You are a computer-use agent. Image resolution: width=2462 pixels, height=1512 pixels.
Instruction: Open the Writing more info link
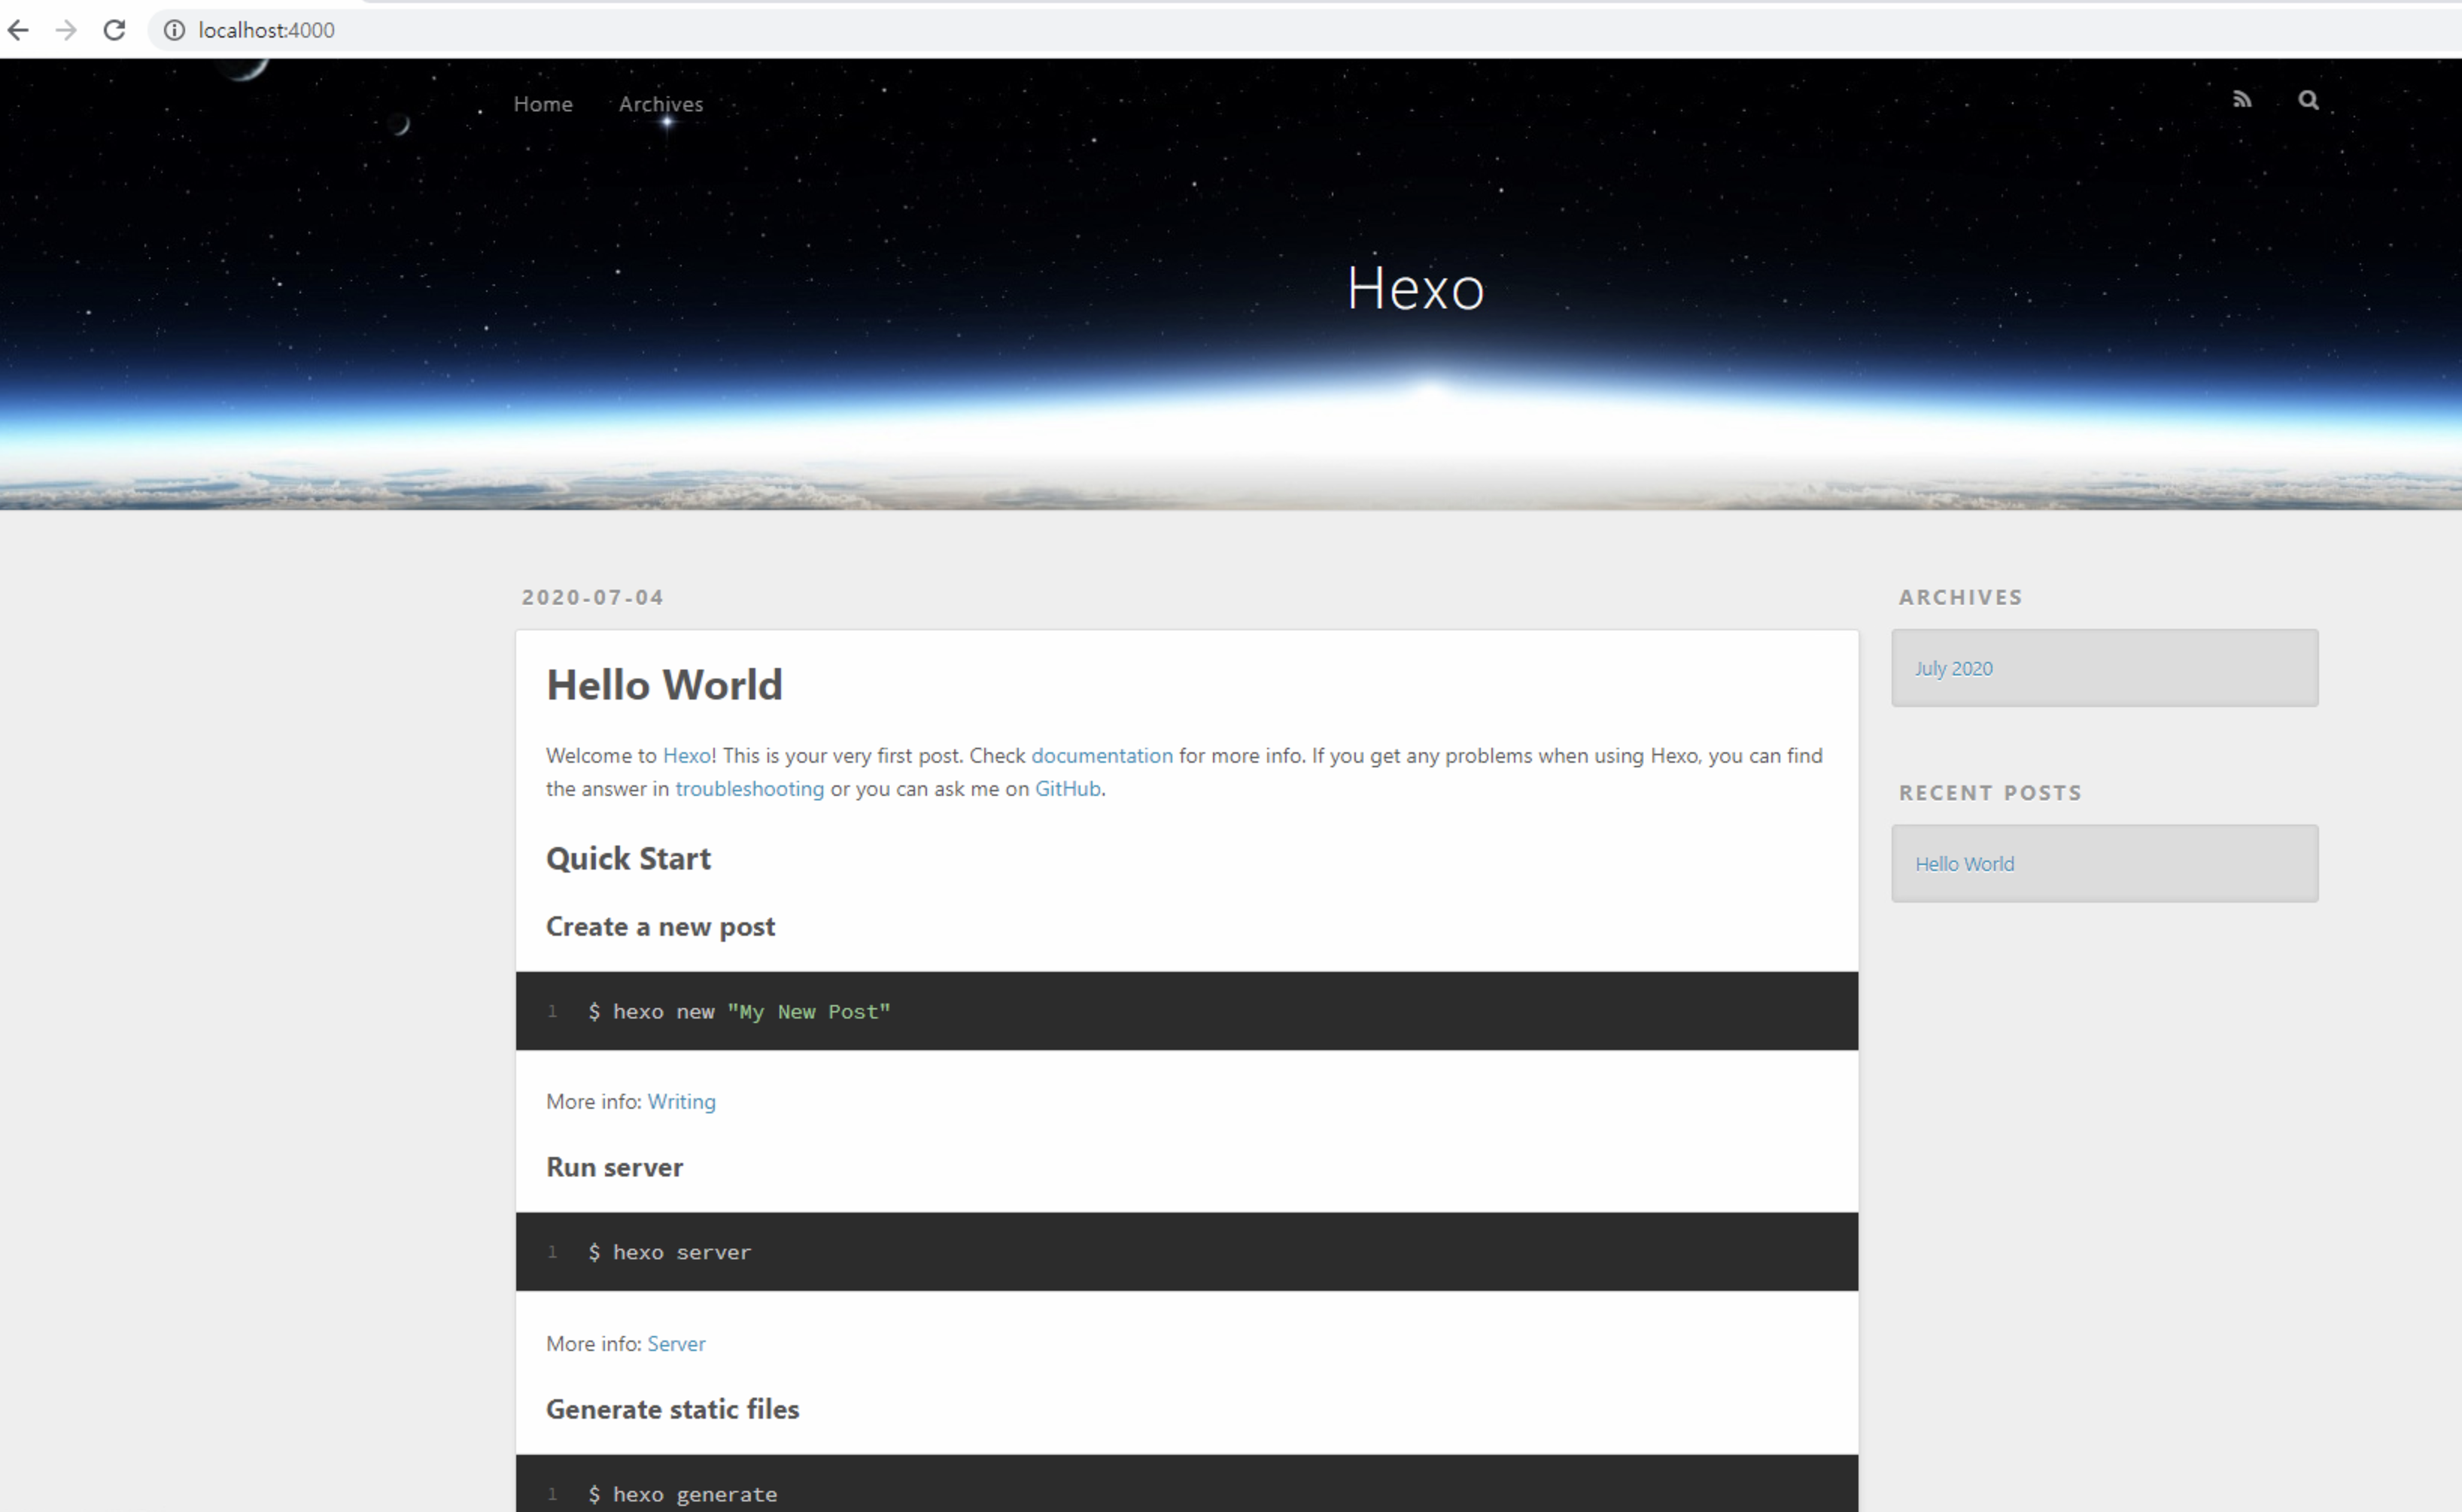[x=681, y=1102]
